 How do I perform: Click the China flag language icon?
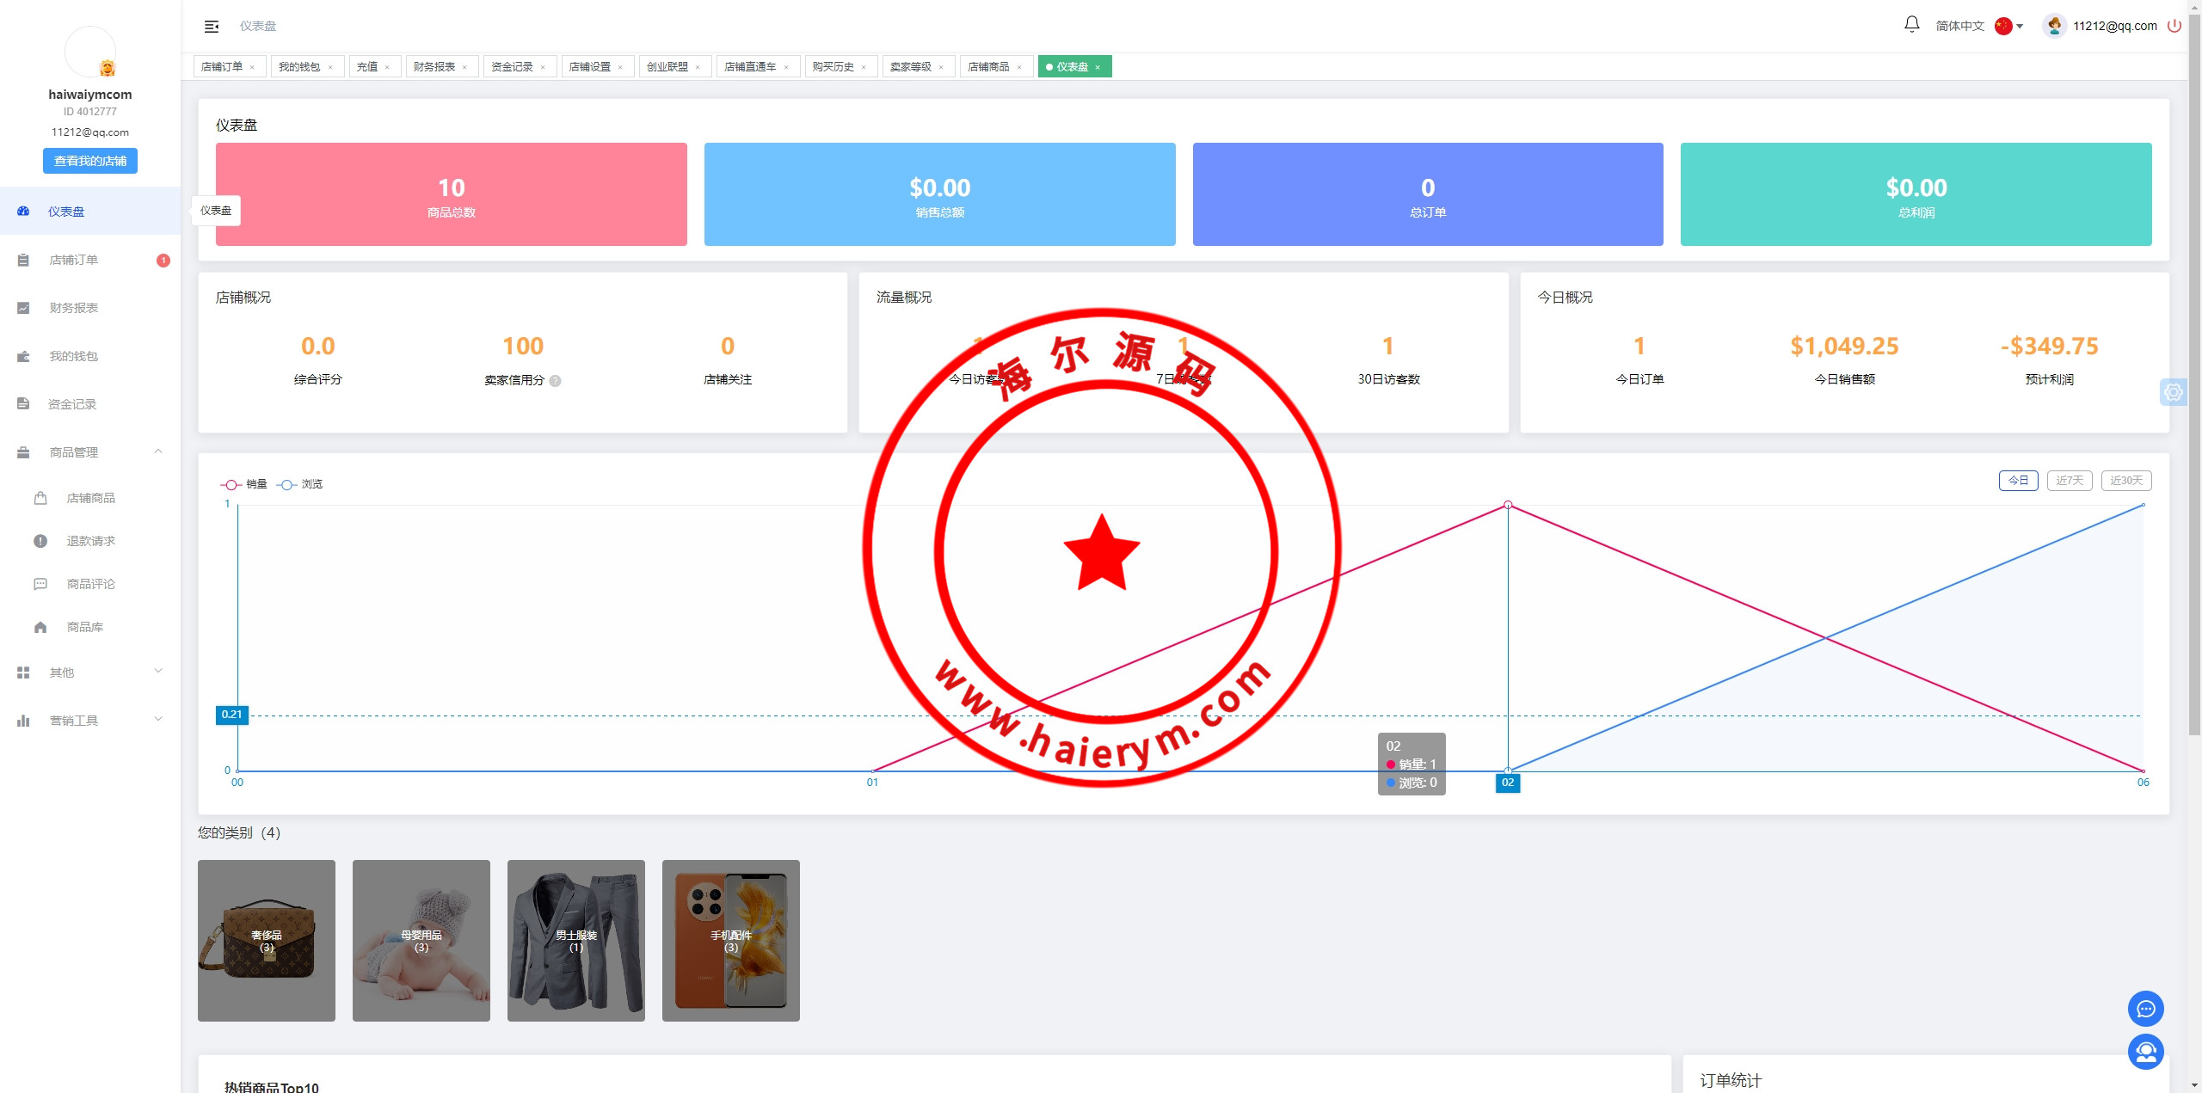(2003, 26)
